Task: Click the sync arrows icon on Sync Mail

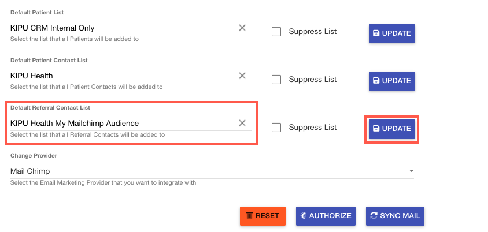Action: (x=374, y=216)
